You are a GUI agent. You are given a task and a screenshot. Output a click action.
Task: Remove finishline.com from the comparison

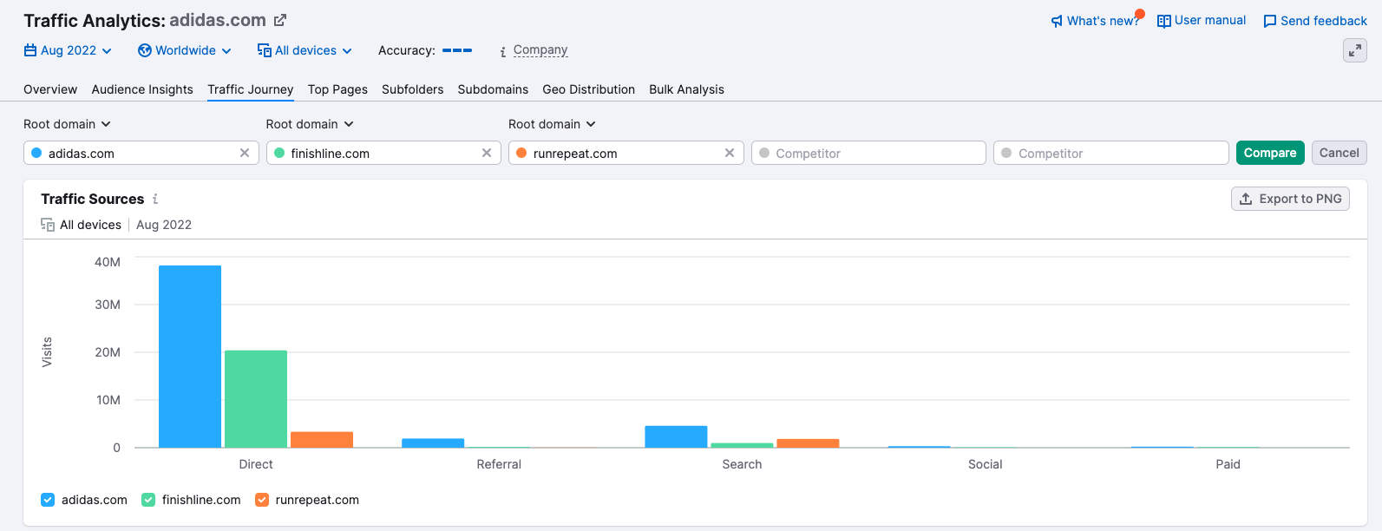pos(487,153)
